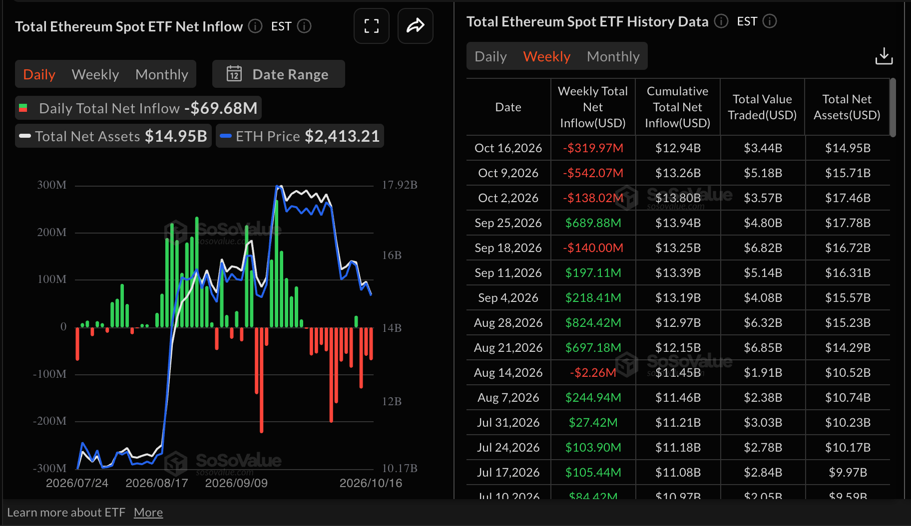
Task: Click Weekly Total Net Inflow column header
Action: (593, 107)
